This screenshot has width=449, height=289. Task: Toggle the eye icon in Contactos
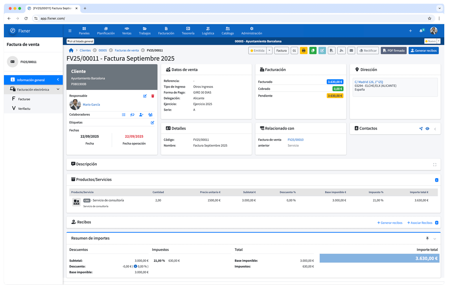point(427,128)
